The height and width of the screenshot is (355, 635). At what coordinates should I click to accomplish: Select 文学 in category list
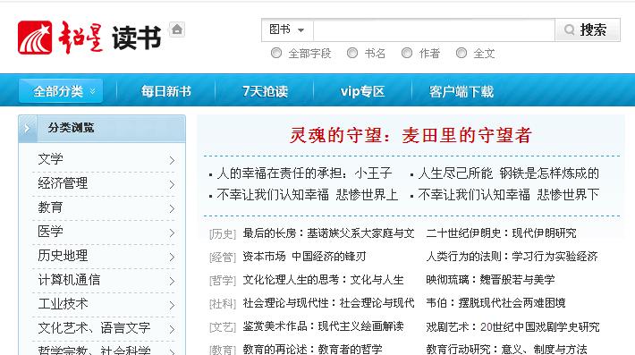pyautogui.click(x=50, y=158)
